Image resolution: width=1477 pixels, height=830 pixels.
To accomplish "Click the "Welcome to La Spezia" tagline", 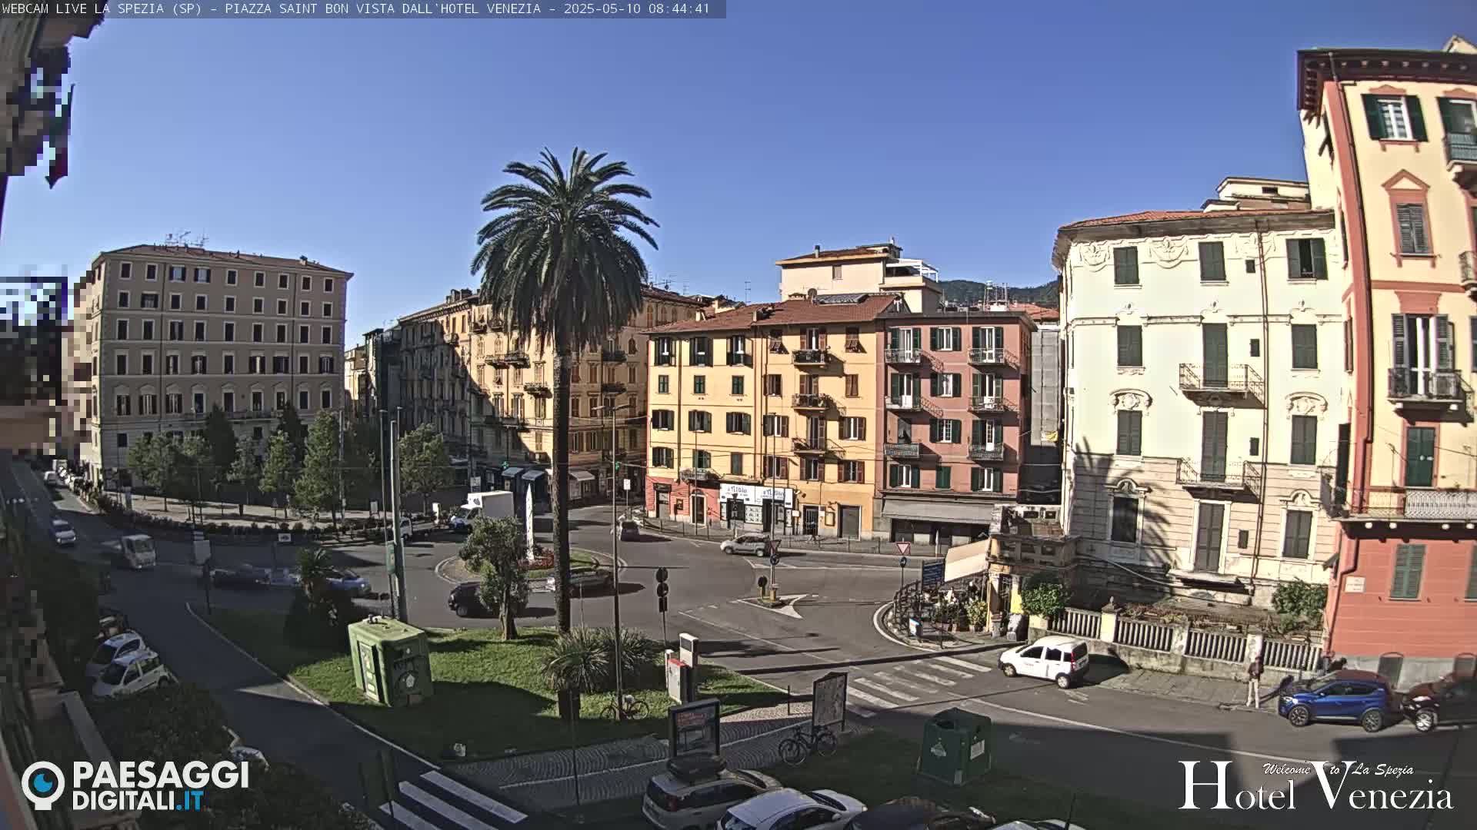I will click(1338, 769).
